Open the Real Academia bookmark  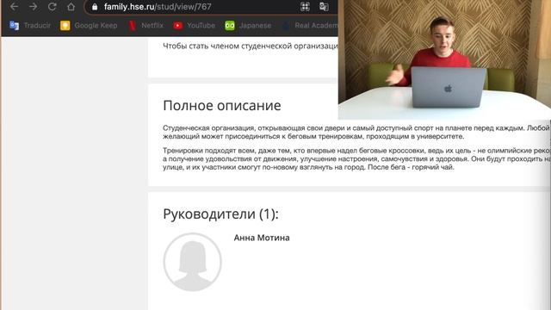[310, 25]
